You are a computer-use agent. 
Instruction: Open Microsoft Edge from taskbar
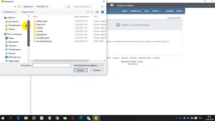coord(18,118)
